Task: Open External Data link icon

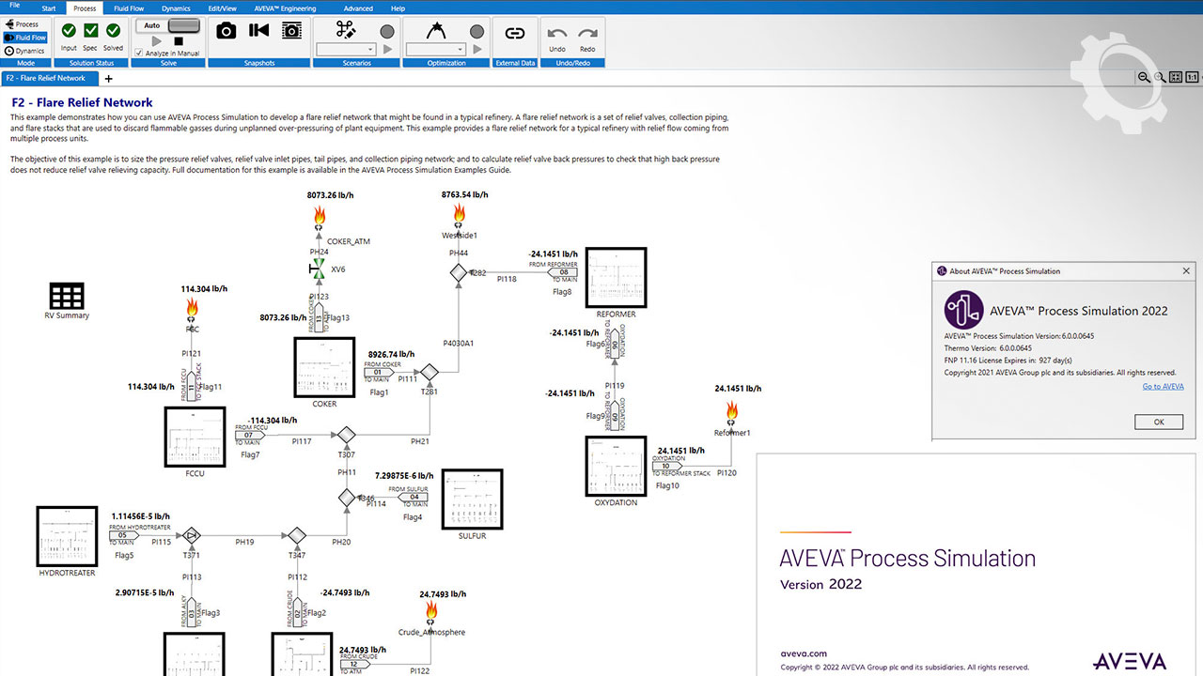Action: pyautogui.click(x=514, y=33)
